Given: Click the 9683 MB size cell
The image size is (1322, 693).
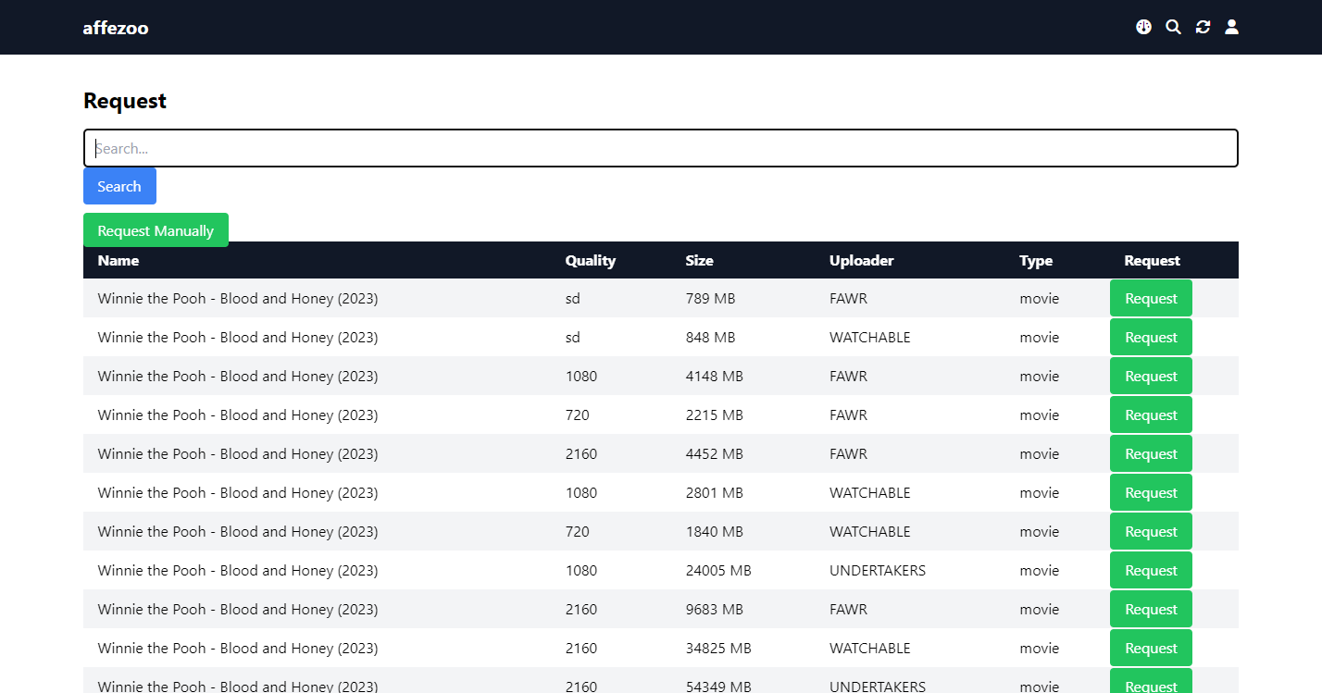Looking at the screenshot, I should 714,609.
